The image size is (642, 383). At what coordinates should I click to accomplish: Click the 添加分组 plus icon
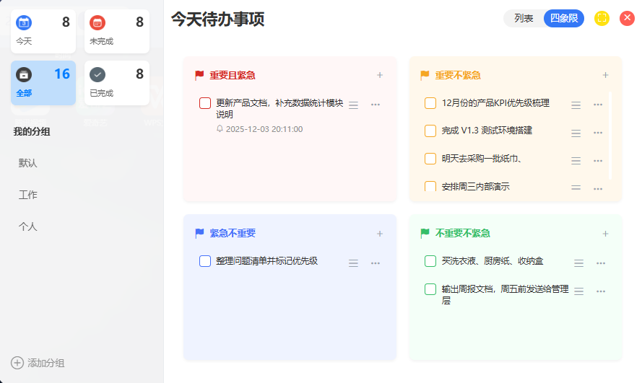[x=17, y=363]
